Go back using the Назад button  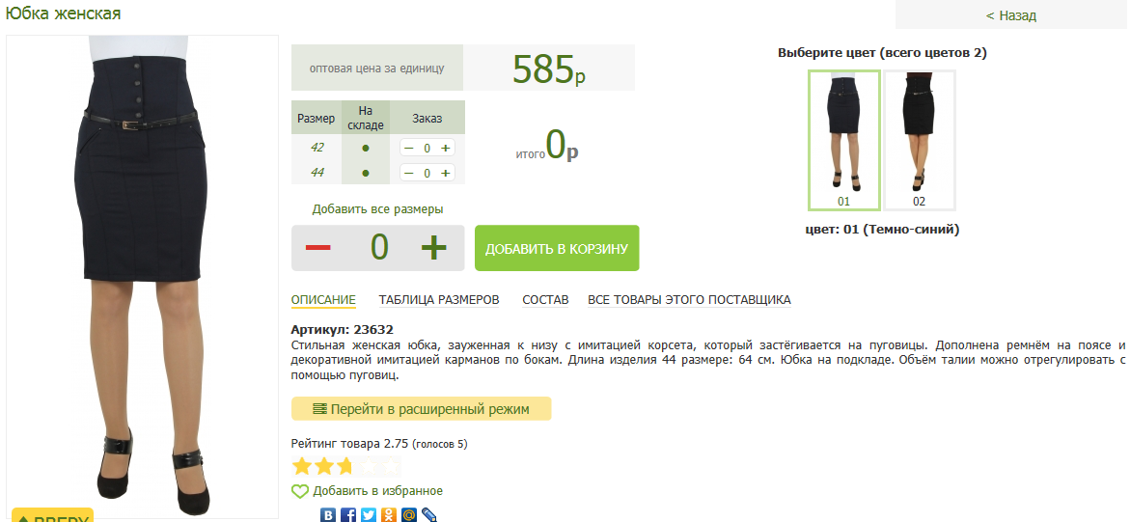(1010, 15)
